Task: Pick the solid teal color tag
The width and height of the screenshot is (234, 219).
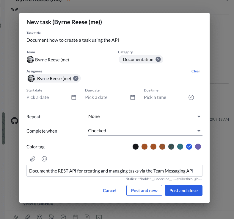Action: (180, 147)
